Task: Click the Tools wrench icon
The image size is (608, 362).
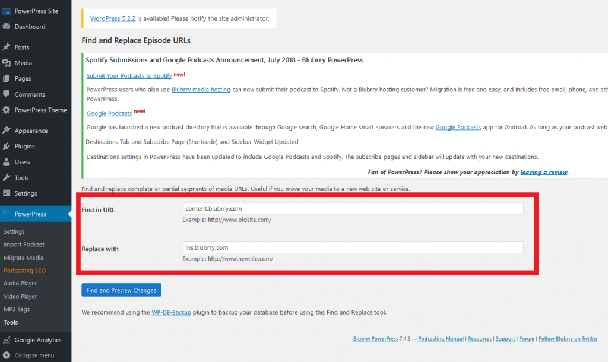Action: point(6,177)
